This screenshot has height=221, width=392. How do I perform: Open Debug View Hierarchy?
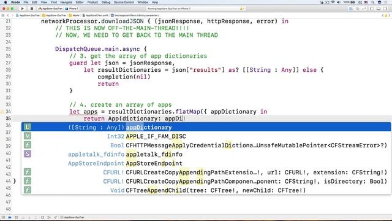click(42, 217)
